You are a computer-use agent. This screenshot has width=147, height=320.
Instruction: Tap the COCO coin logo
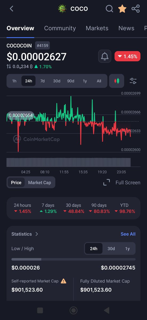tap(62, 9)
